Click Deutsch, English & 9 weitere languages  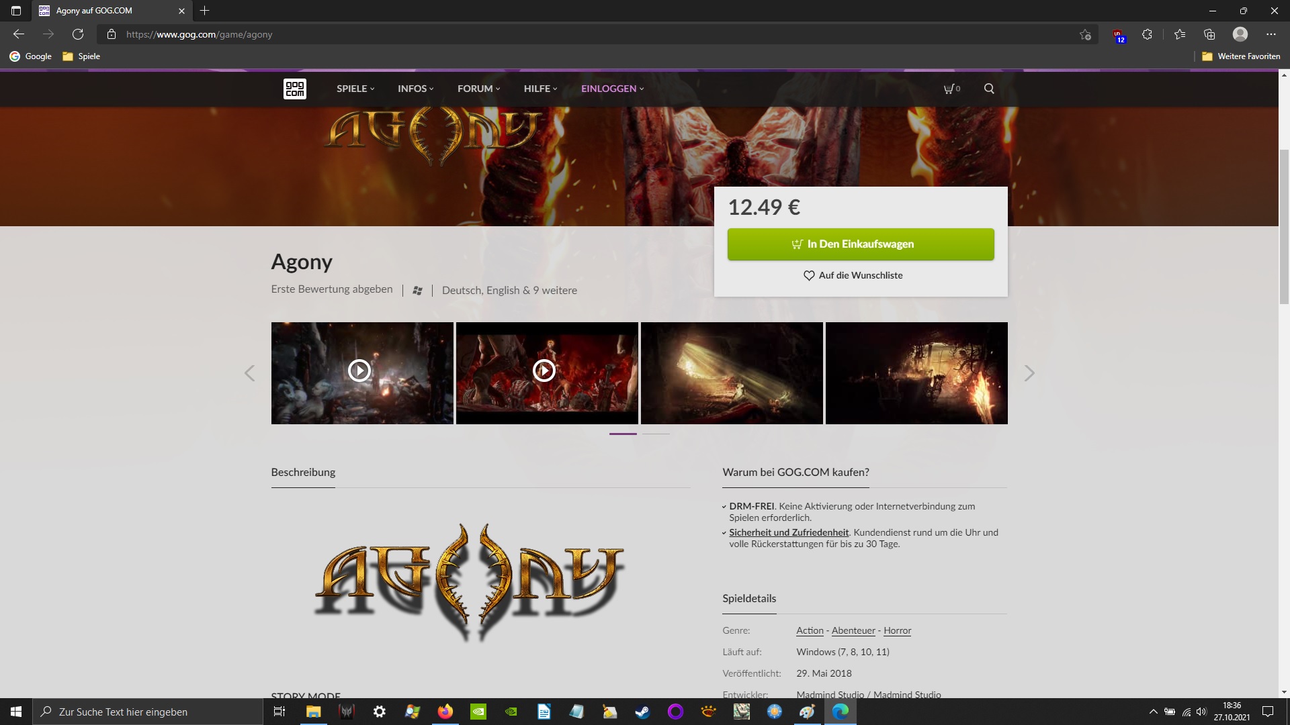point(509,291)
